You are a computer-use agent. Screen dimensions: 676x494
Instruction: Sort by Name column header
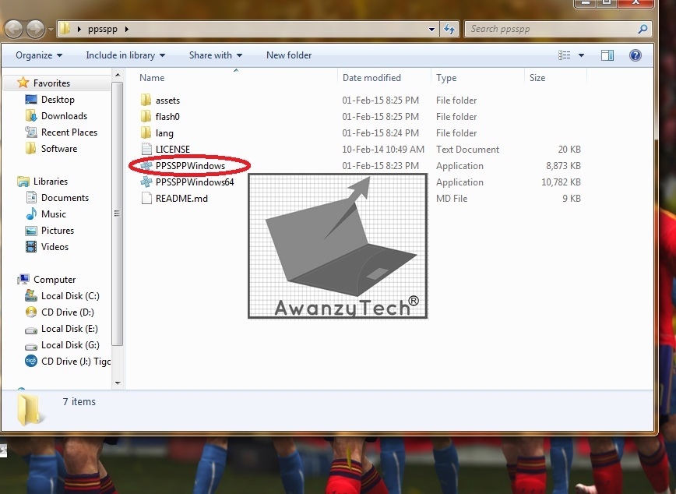point(152,78)
